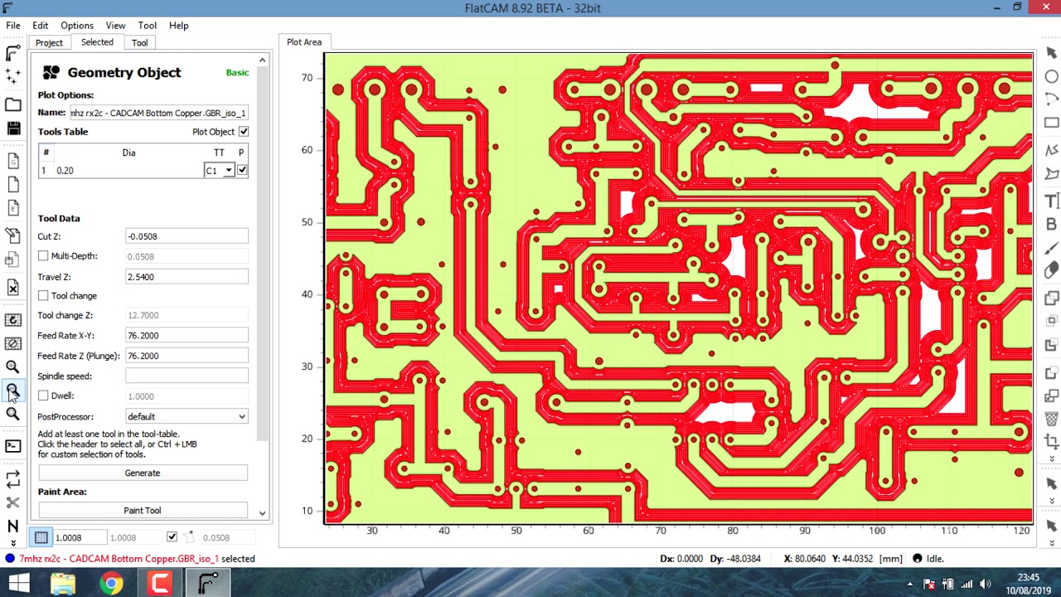Click the Name input field
This screenshot has width=1061, height=597.
click(x=158, y=113)
